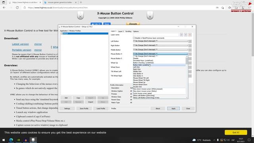This screenshot has width=254, height=143.
Task: Open the Left Button action dropdown
Action: [x=160, y=41]
